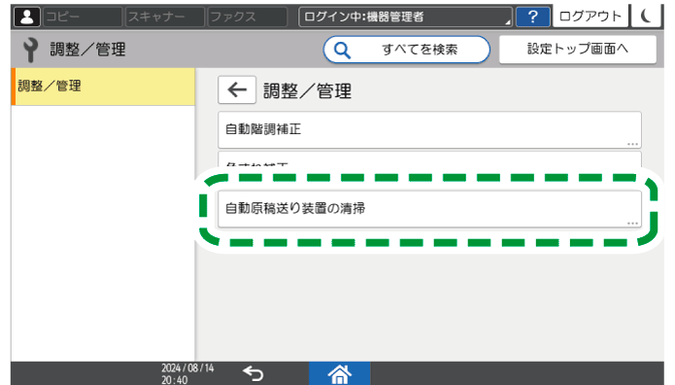Activate energy saver moon icon

(646, 17)
